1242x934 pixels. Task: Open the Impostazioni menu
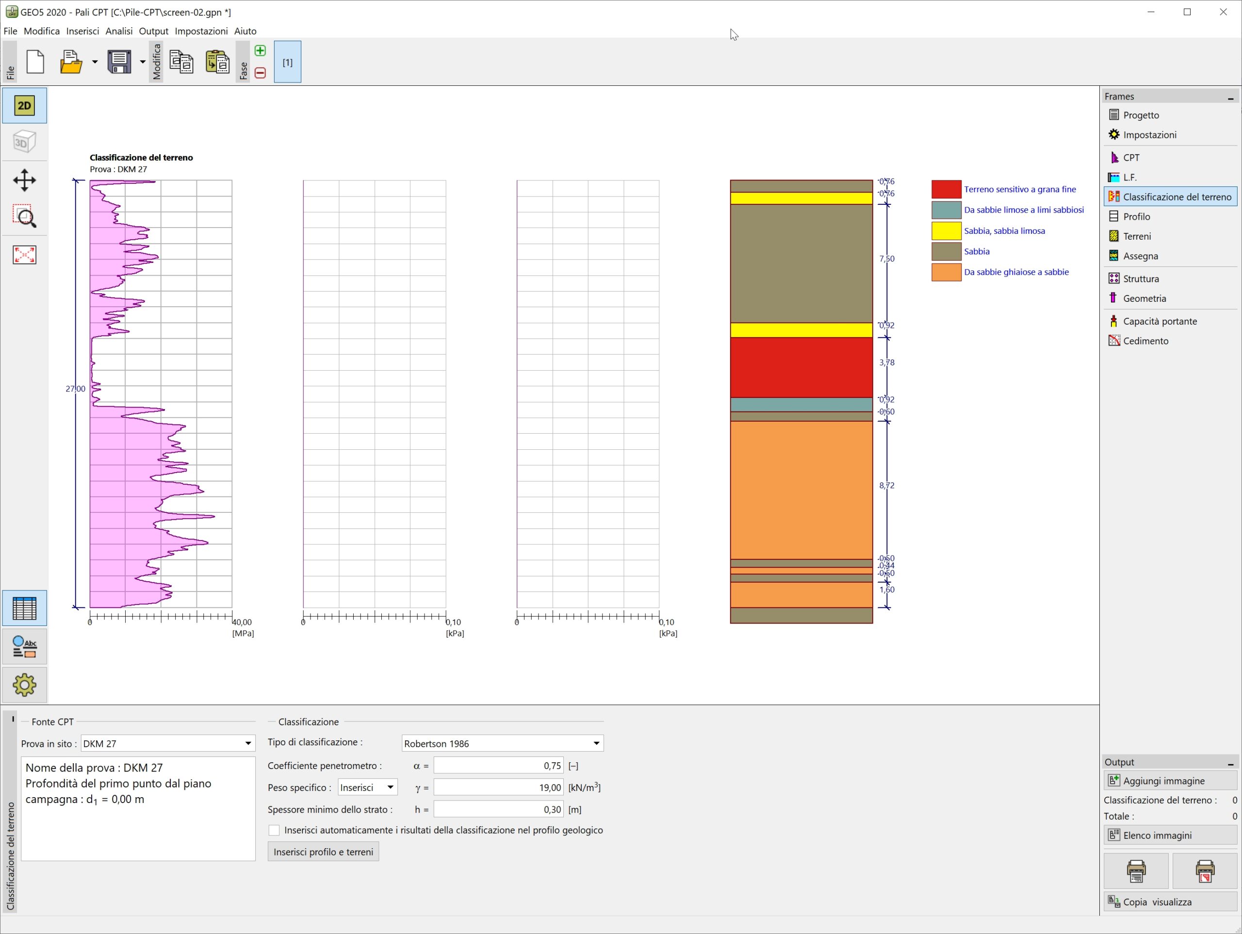coord(201,32)
